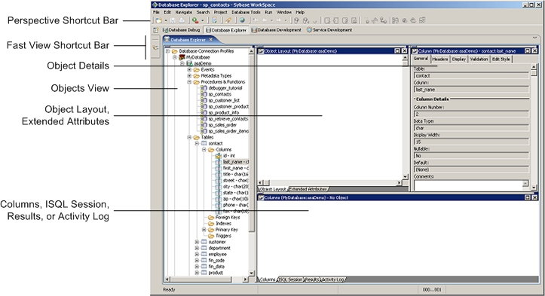Expand the Events folder

[189, 69]
